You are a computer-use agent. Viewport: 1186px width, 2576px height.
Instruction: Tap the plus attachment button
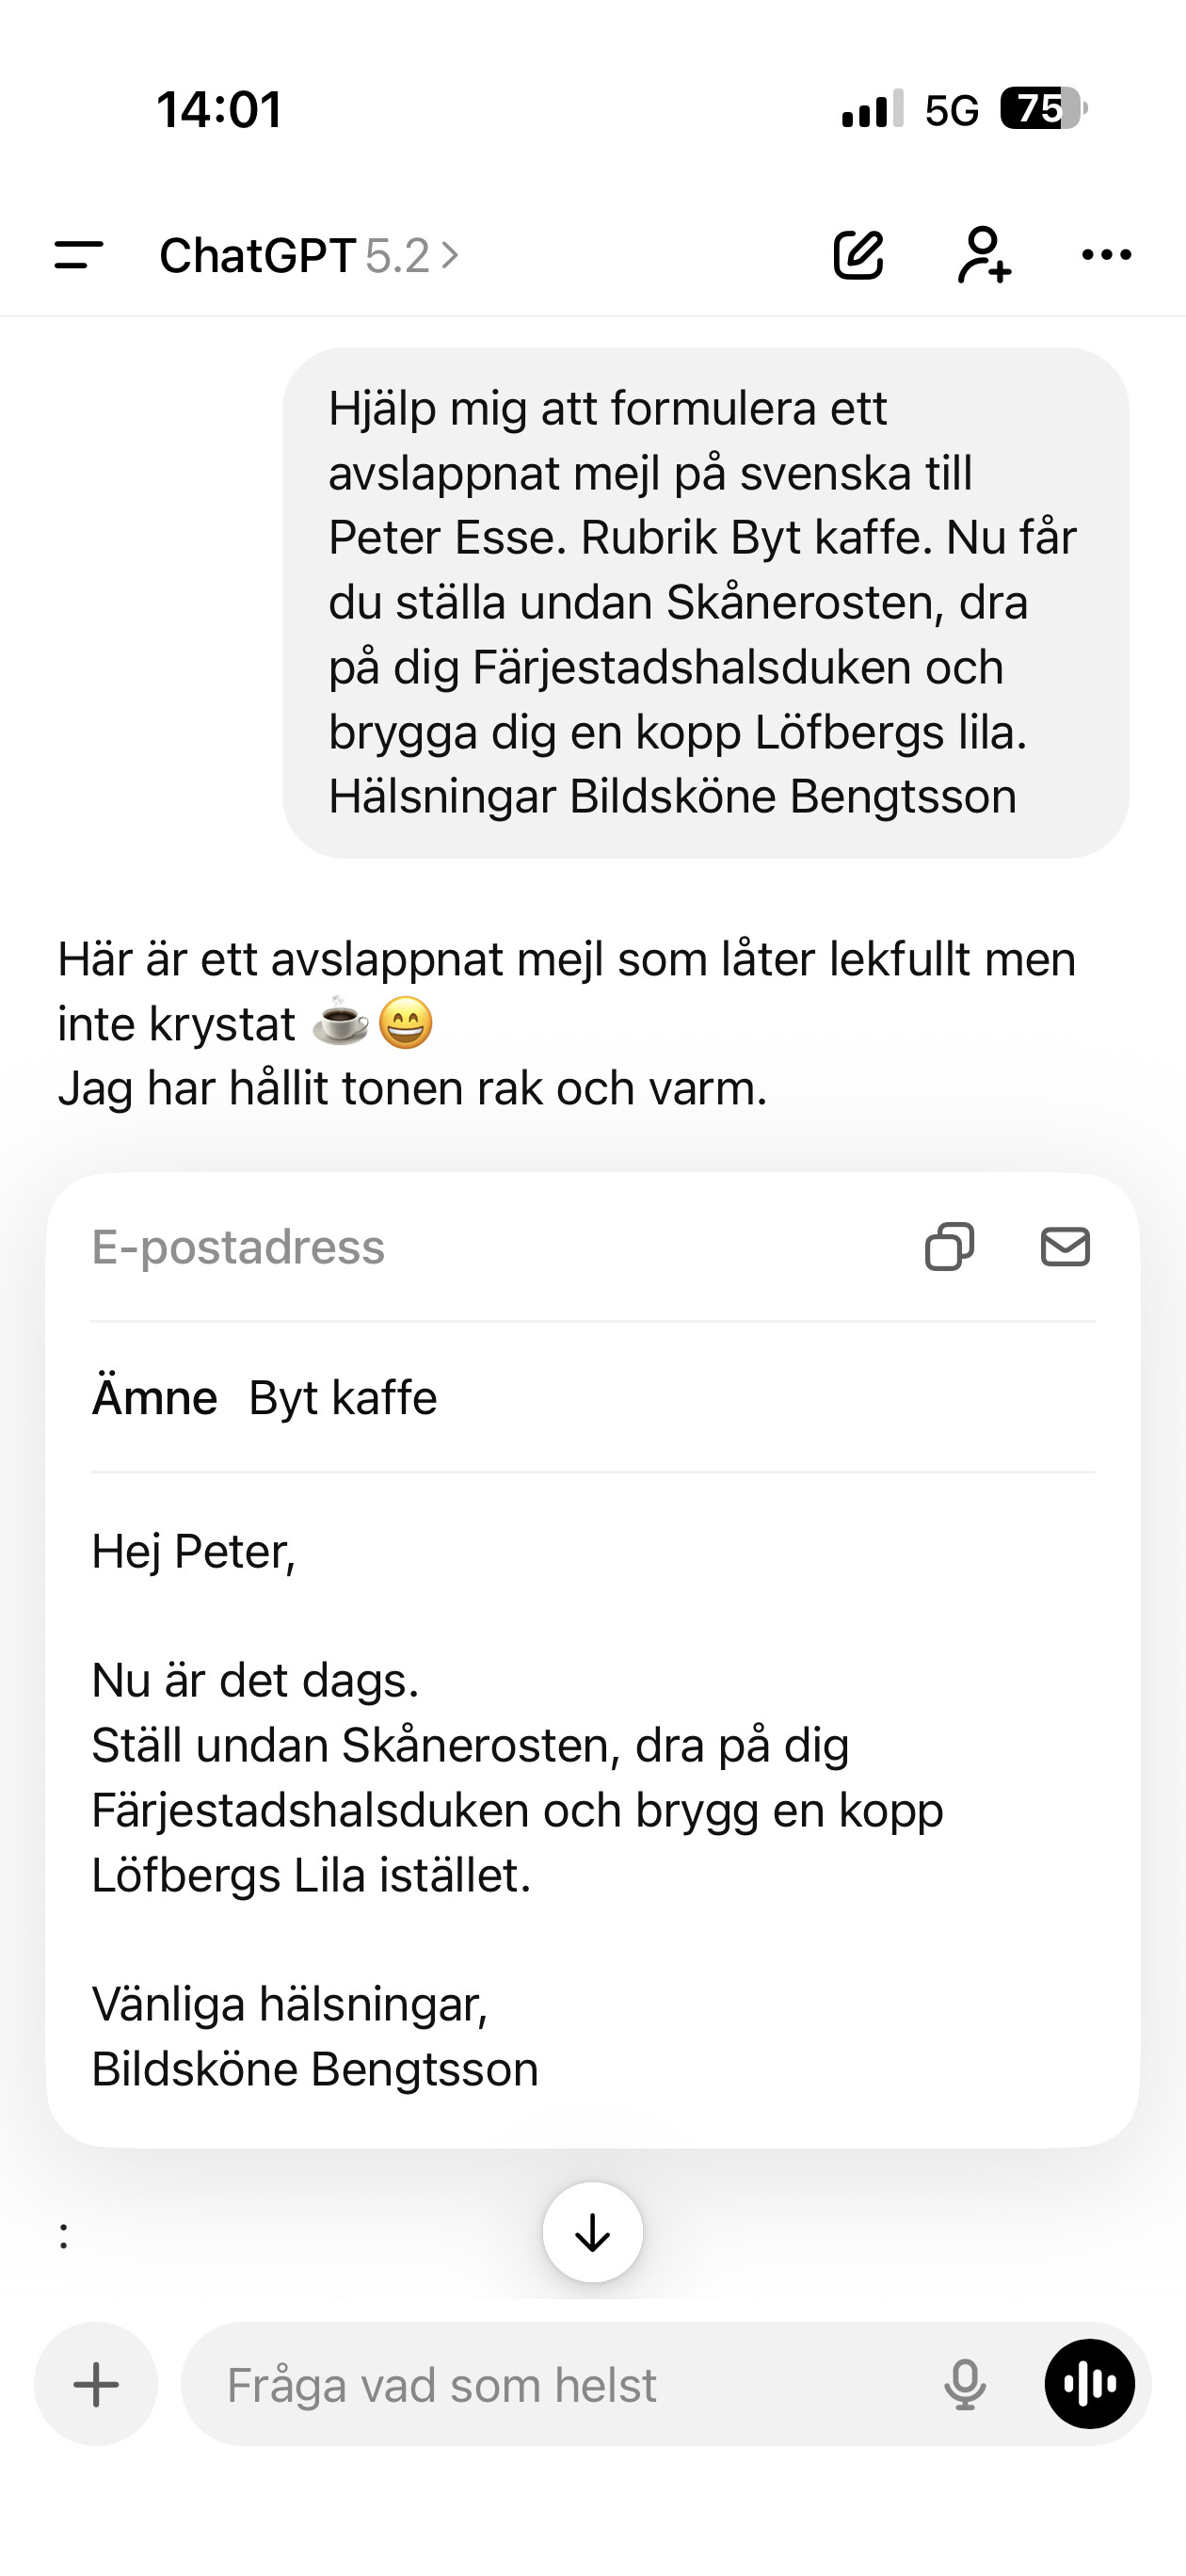pos(96,2384)
